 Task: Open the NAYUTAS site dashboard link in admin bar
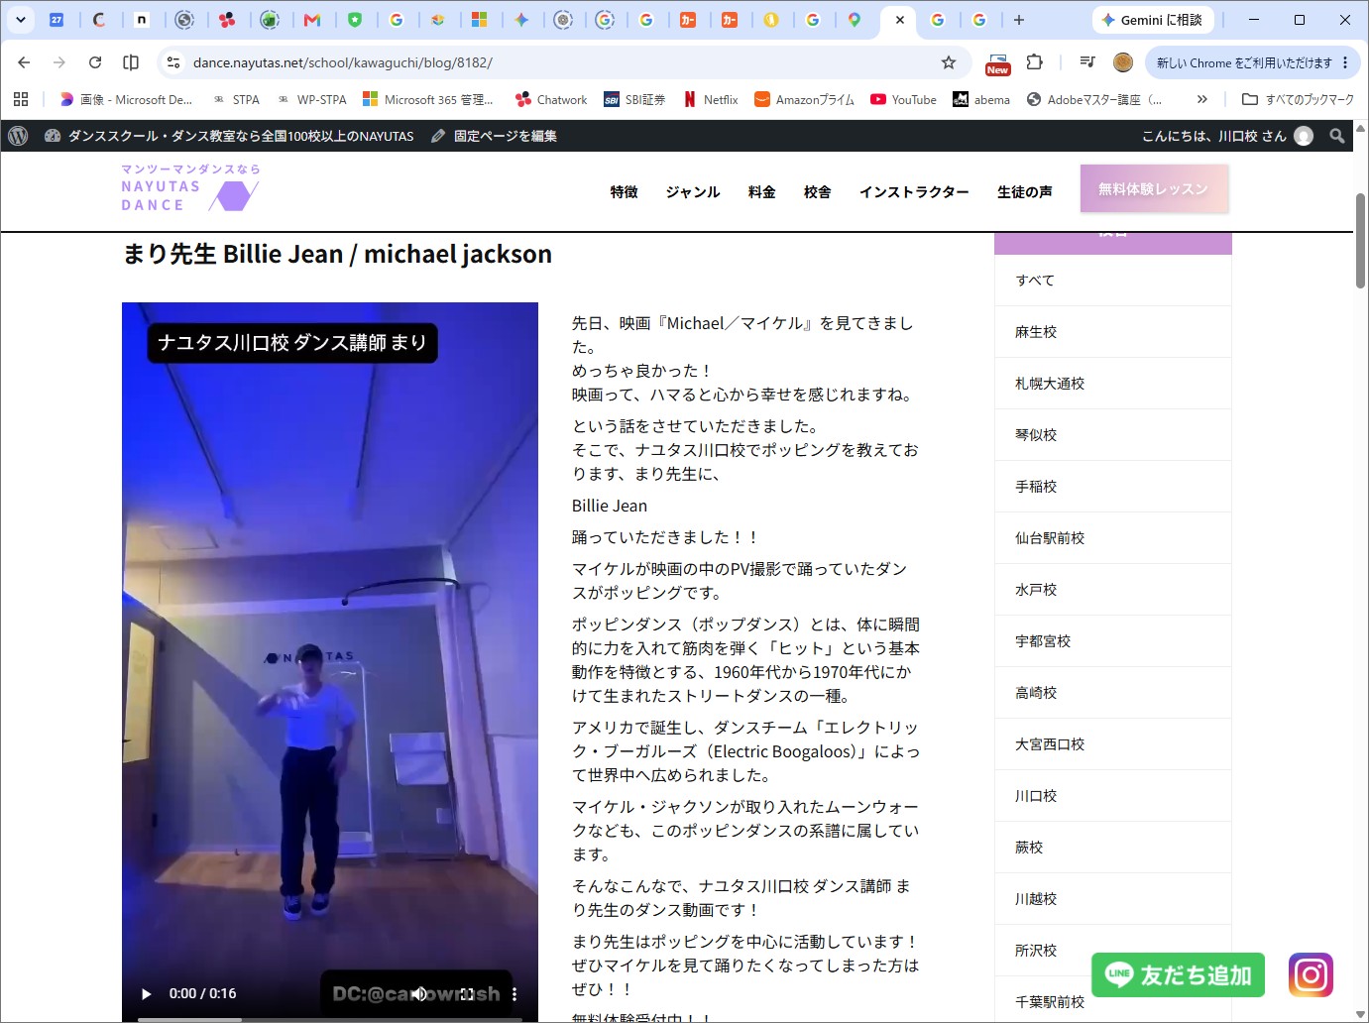click(x=229, y=136)
